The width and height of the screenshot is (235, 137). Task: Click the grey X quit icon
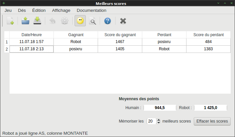pyautogui.click(x=123, y=21)
